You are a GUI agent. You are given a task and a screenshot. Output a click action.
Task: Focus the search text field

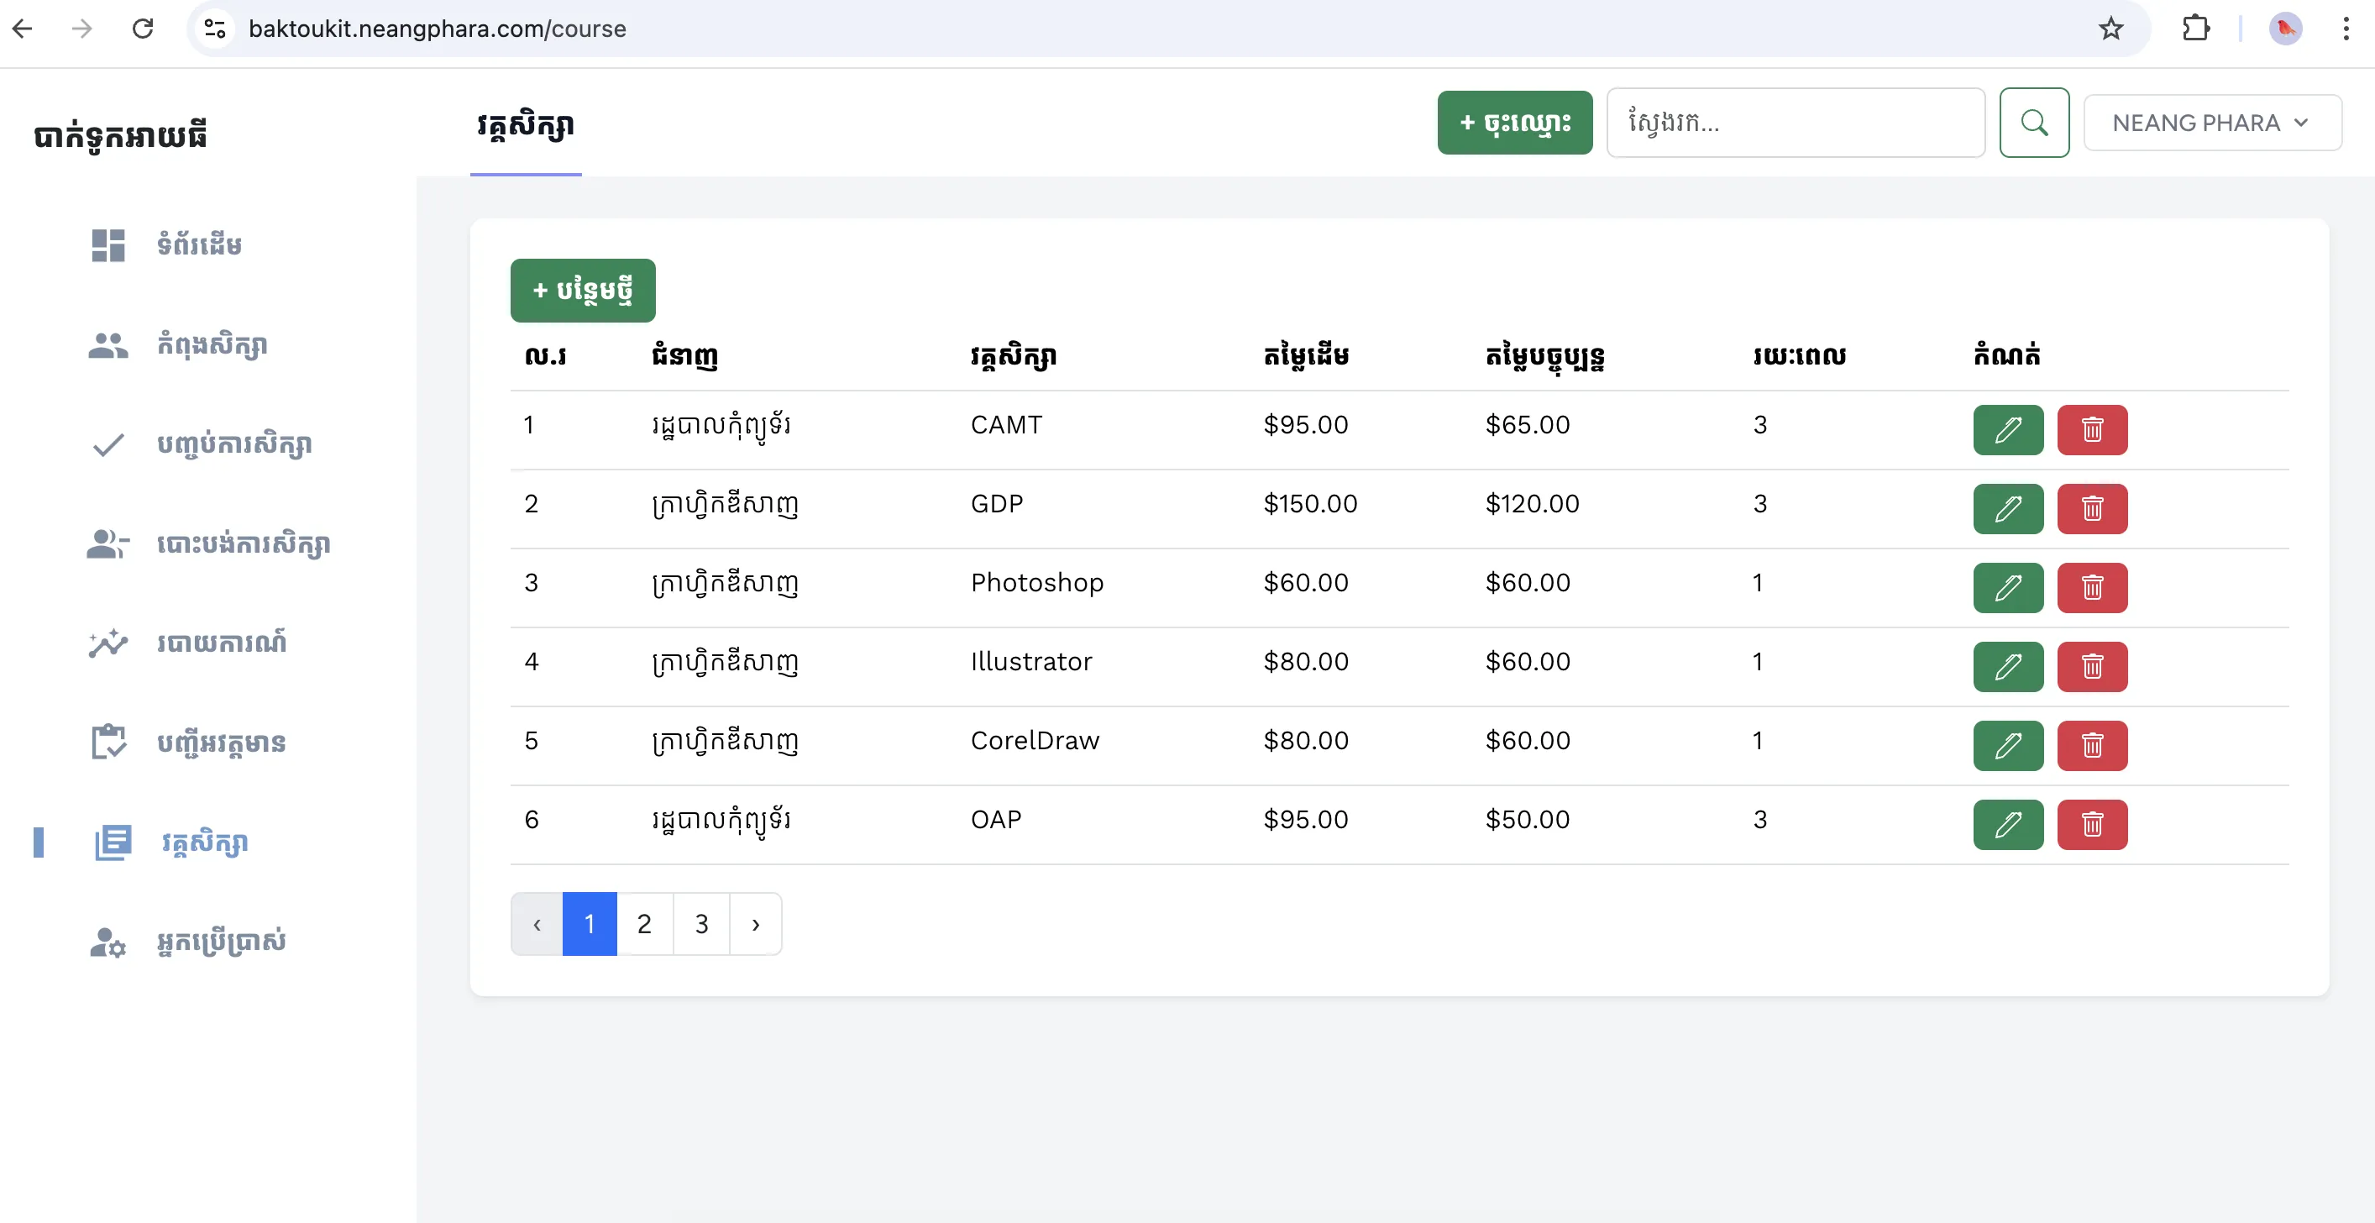click(1794, 123)
